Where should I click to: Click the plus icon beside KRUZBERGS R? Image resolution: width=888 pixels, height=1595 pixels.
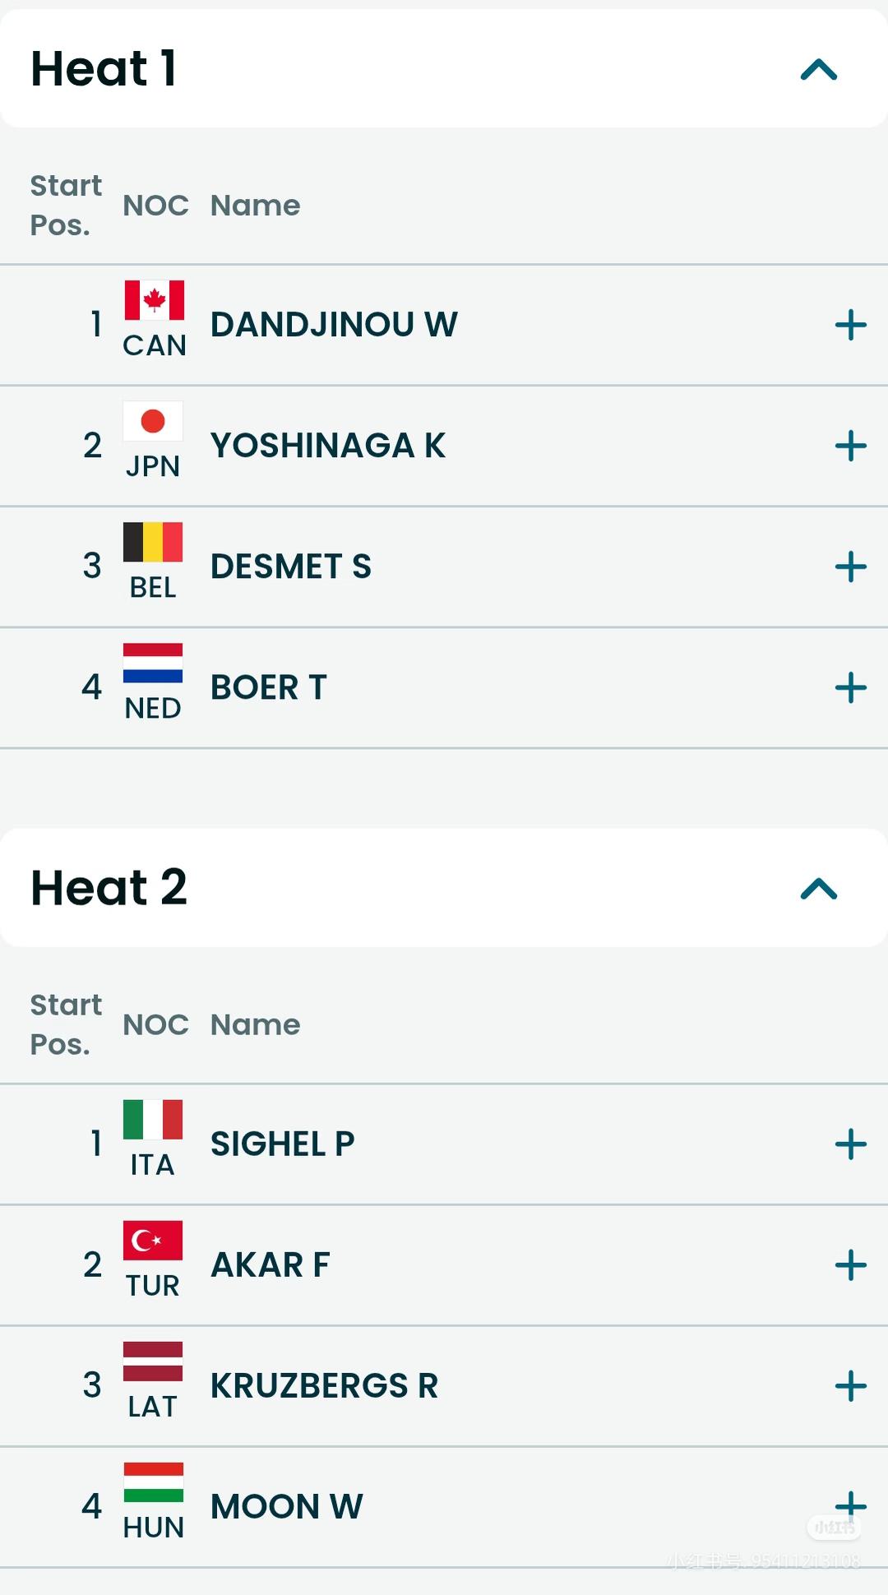[851, 1385]
